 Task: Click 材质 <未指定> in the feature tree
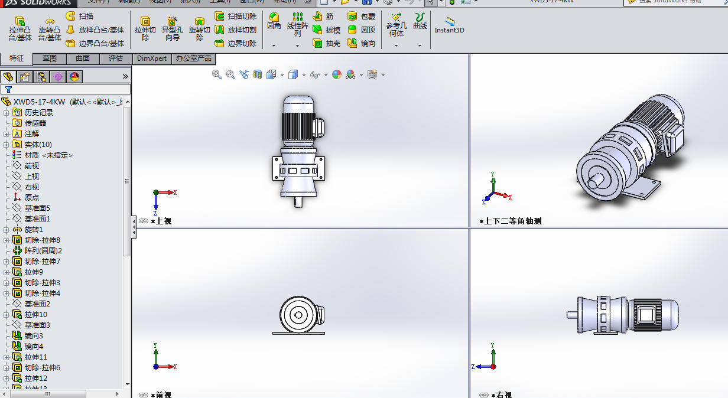[x=38, y=155]
